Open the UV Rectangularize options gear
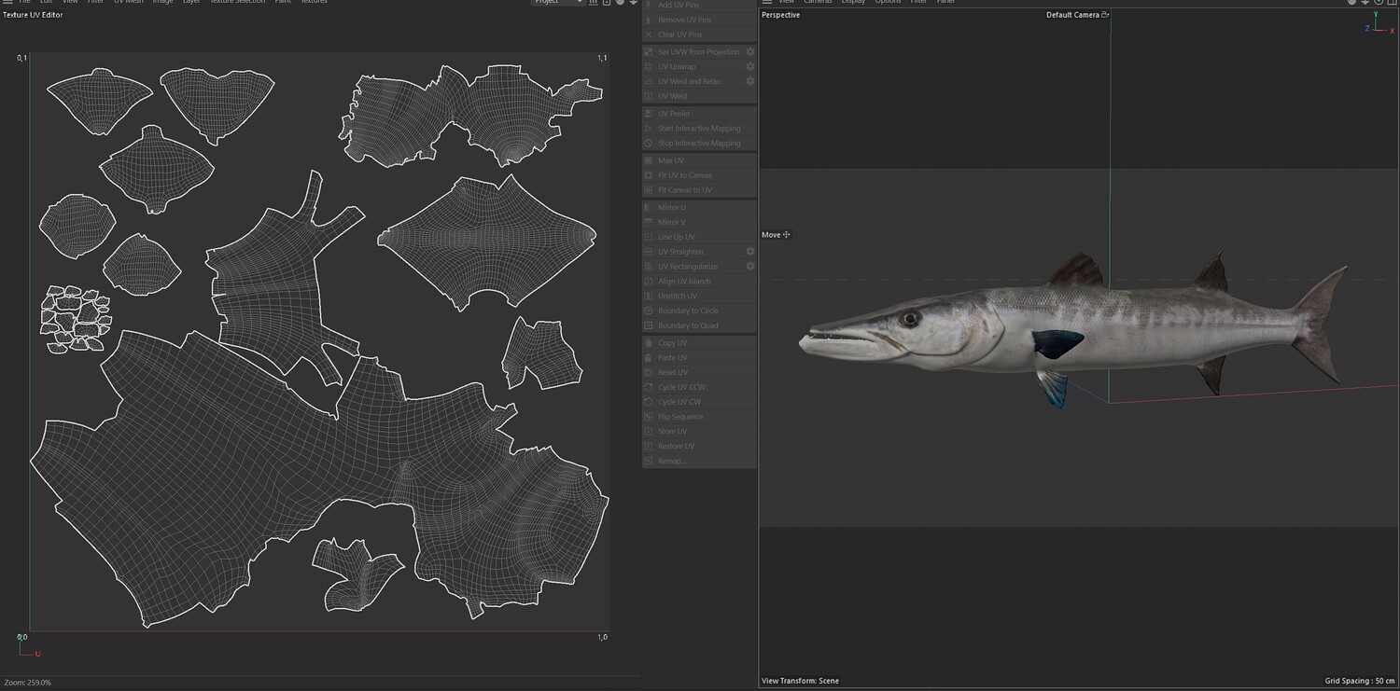The width and height of the screenshot is (1400, 691). coord(749,267)
